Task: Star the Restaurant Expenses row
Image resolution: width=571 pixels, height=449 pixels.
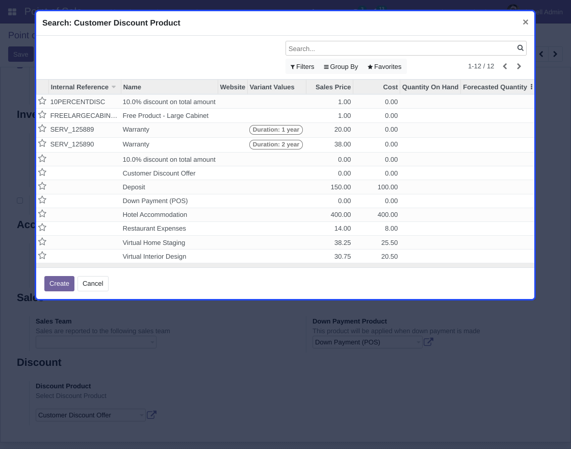Action: coord(42,228)
